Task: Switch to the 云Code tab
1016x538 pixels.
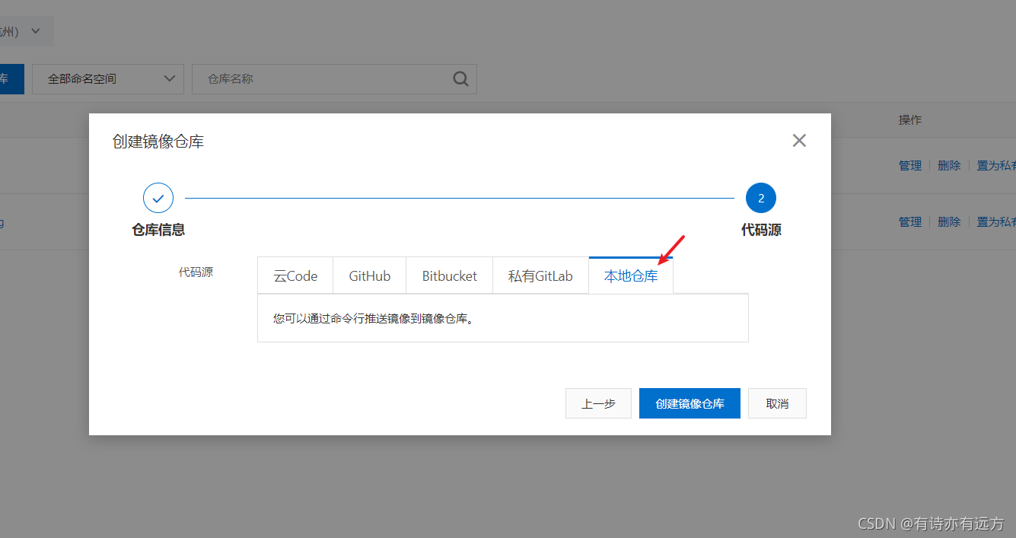Action: pyautogui.click(x=295, y=275)
